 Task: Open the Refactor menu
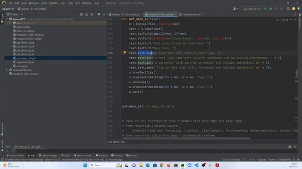pyautogui.click(x=53, y=3)
